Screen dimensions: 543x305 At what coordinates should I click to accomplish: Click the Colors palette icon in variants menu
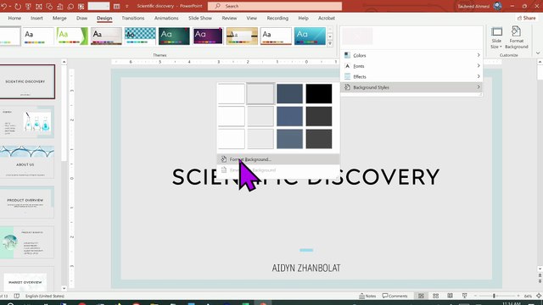347,55
